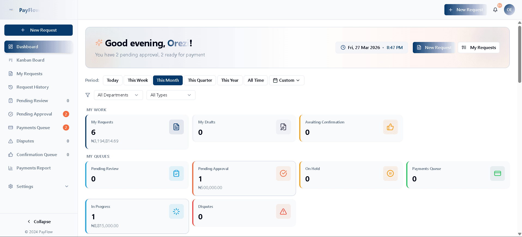Viewport: 522px width, 237px height.
Task: Click the Pending Review clipboard card icon
Action: click(x=176, y=174)
